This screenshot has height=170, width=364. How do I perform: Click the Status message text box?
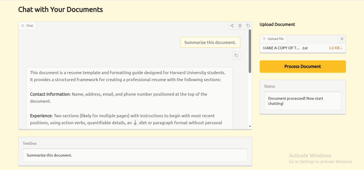coord(303,101)
